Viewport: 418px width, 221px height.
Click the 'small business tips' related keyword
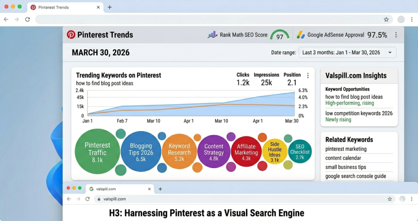tap(345, 167)
